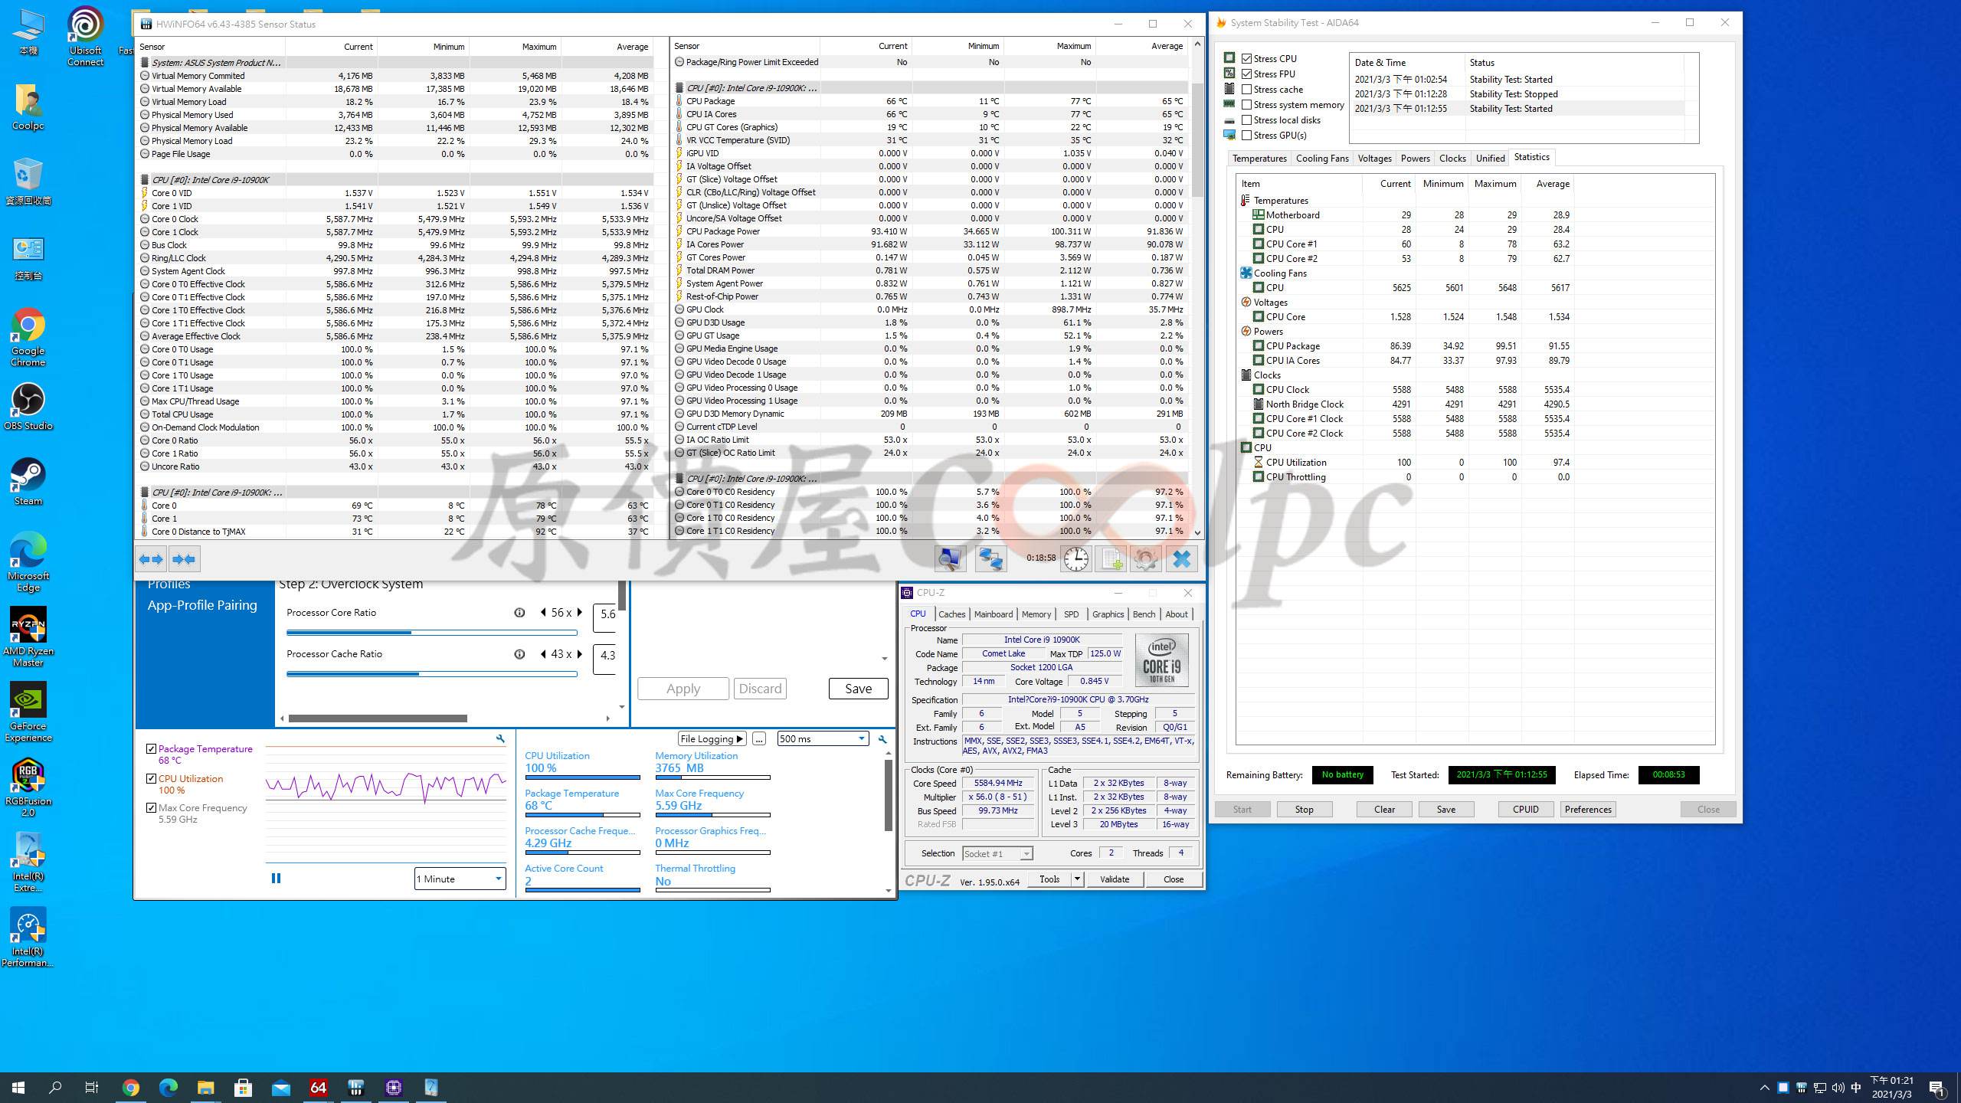Uncheck the Package Temperature graph checkbox
Screen dimensions: 1961x1103
151,749
